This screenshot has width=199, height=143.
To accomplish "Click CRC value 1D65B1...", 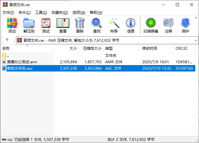I will 184,62.
